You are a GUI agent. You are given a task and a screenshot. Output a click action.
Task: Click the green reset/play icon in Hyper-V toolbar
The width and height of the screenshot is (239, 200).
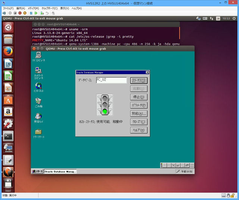[x=36, y=13]
